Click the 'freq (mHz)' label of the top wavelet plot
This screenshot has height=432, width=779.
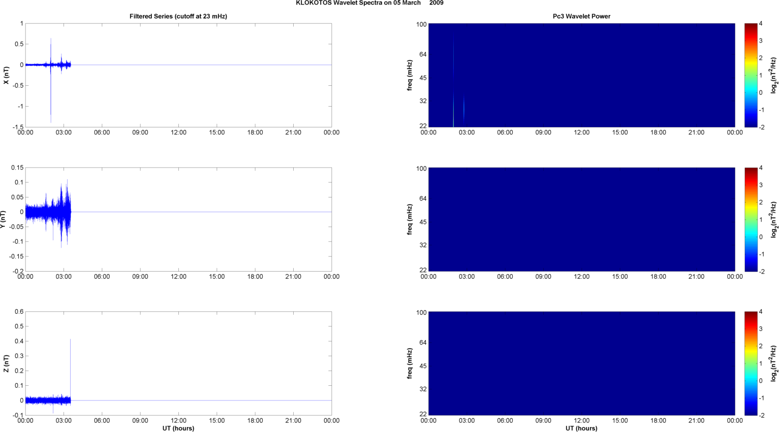[x=410, y=75]
